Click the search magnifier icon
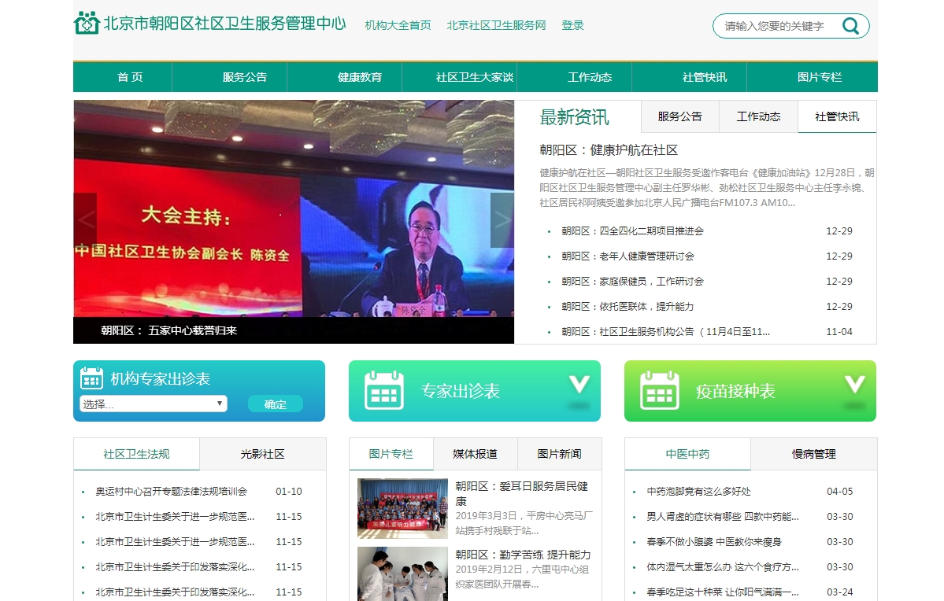 [850, 26]
